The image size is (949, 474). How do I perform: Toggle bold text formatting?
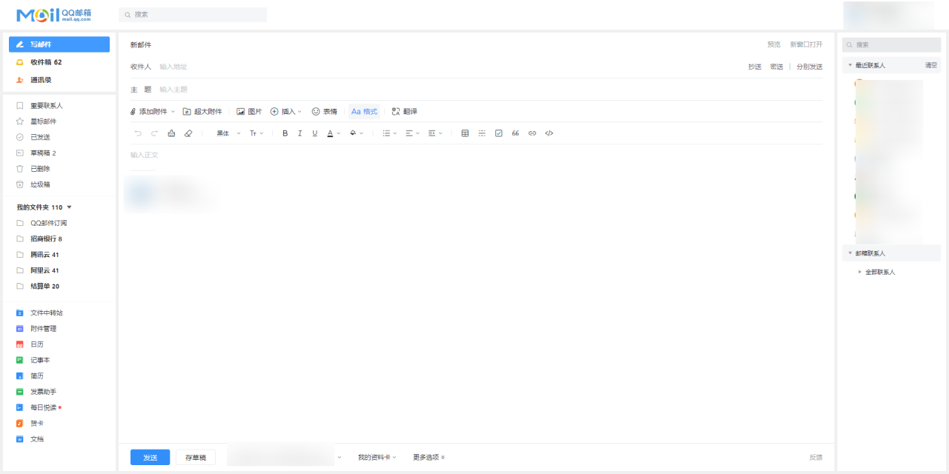(x=285, y=133)
